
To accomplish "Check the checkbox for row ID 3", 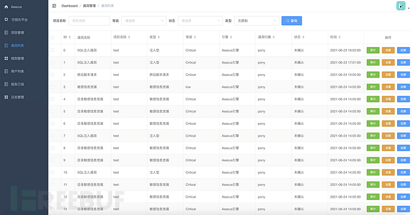I will [x=53, y=87].
